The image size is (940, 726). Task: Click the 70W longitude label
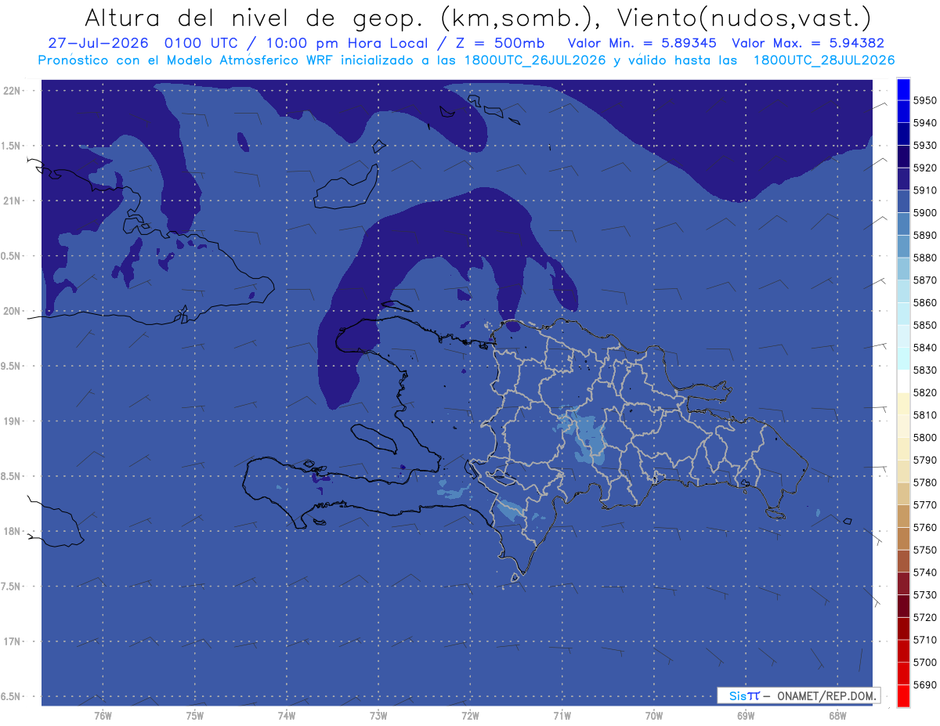pyautogui.click(x=653, y=715)
